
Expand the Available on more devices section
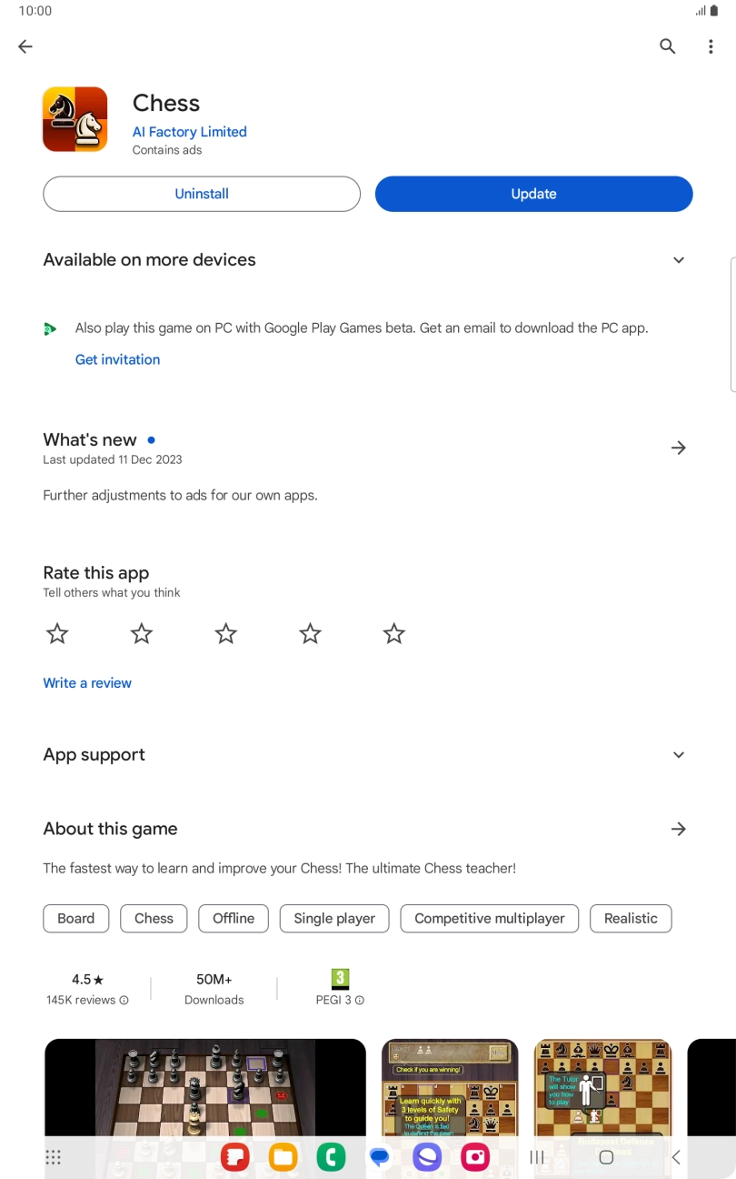pos(679,259)
